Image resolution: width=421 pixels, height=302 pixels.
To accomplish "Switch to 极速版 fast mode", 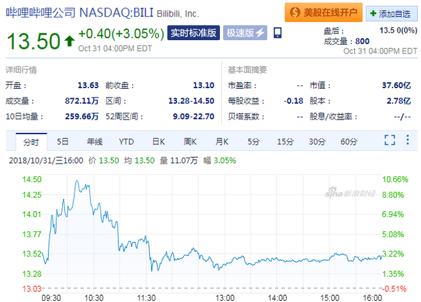I will coord(245,33).
